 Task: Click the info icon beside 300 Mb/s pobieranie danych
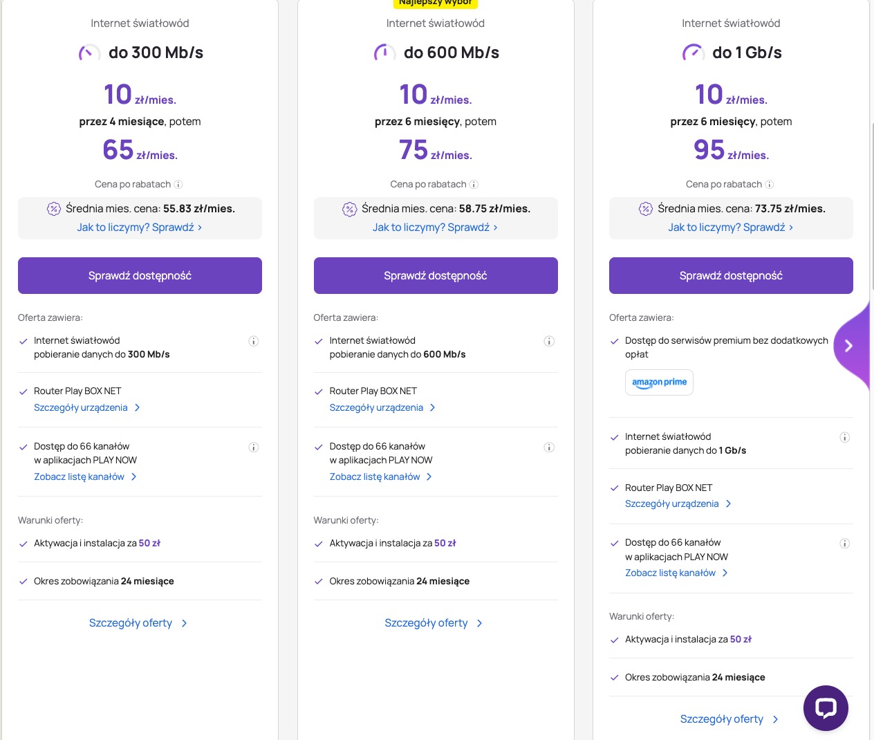pos(254,341)
